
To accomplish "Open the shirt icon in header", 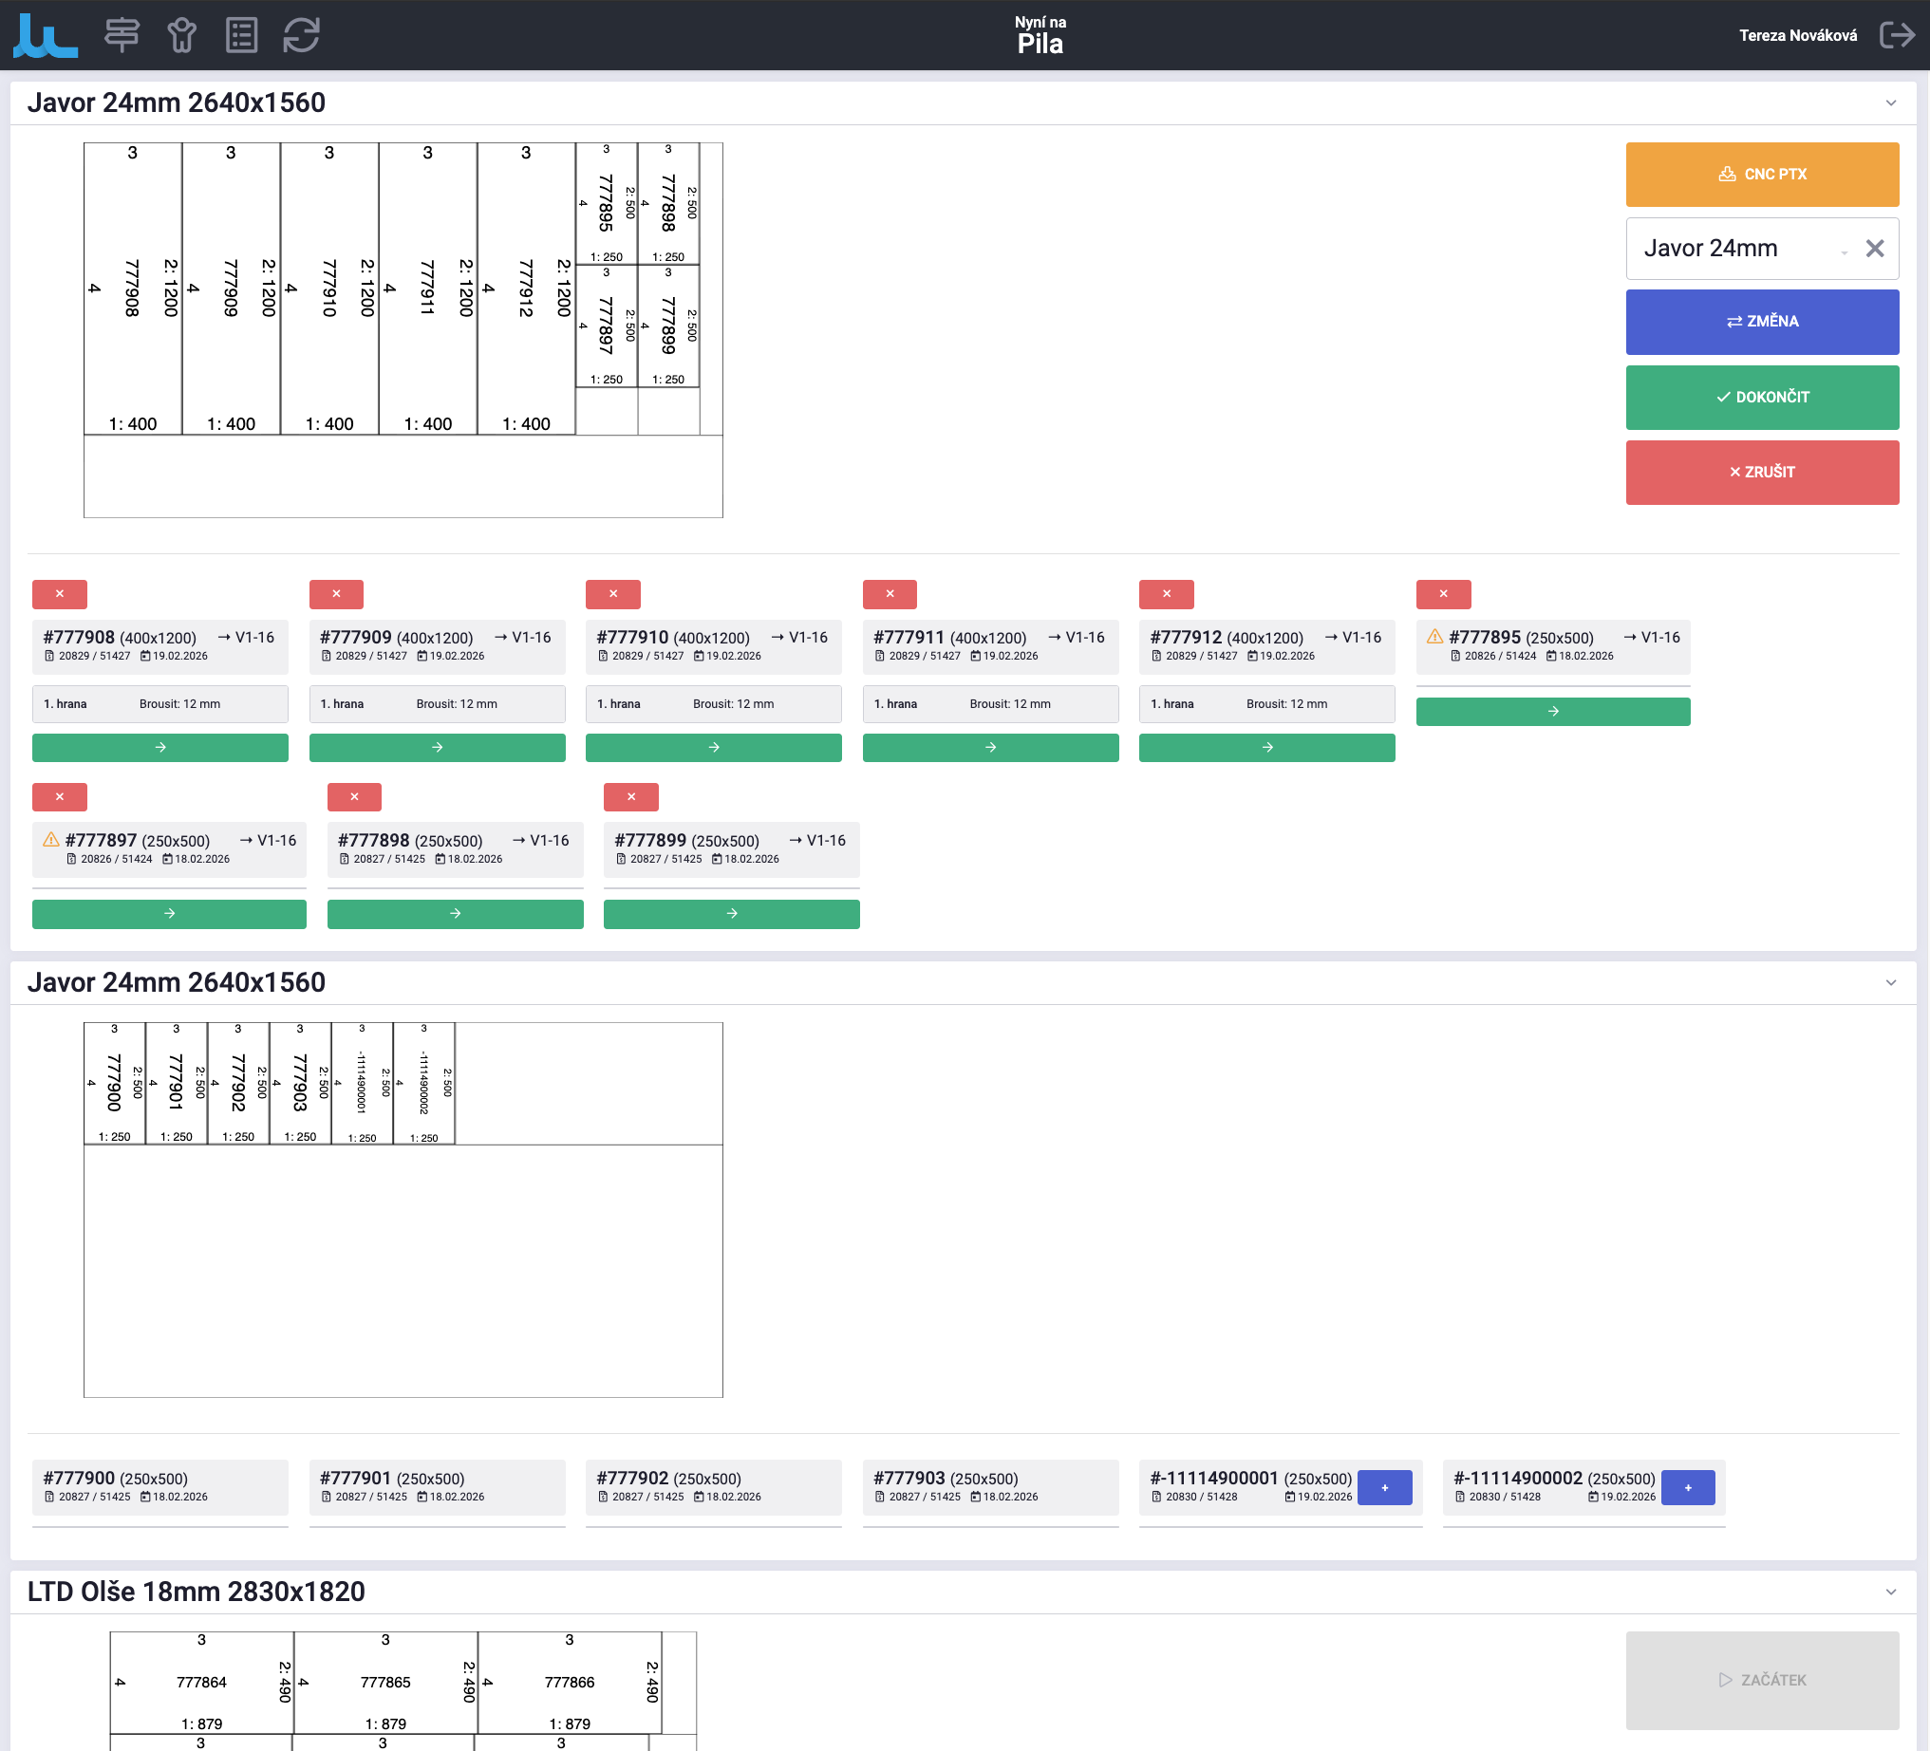I will [182, 35].
